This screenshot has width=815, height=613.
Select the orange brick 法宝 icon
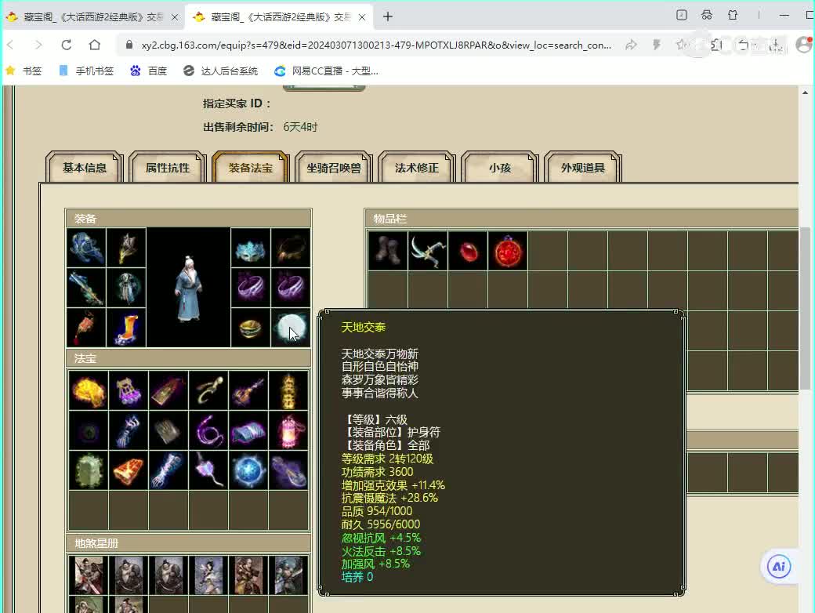pyautogui.click(x=129, y=470)
